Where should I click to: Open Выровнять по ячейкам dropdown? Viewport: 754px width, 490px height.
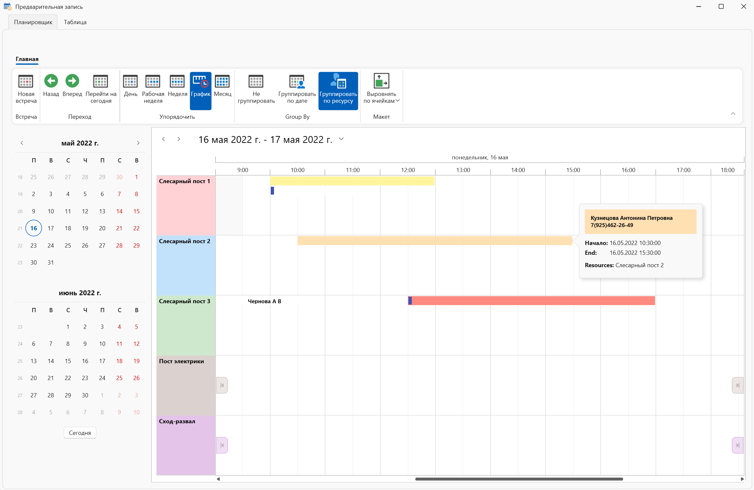coord(381,90)
